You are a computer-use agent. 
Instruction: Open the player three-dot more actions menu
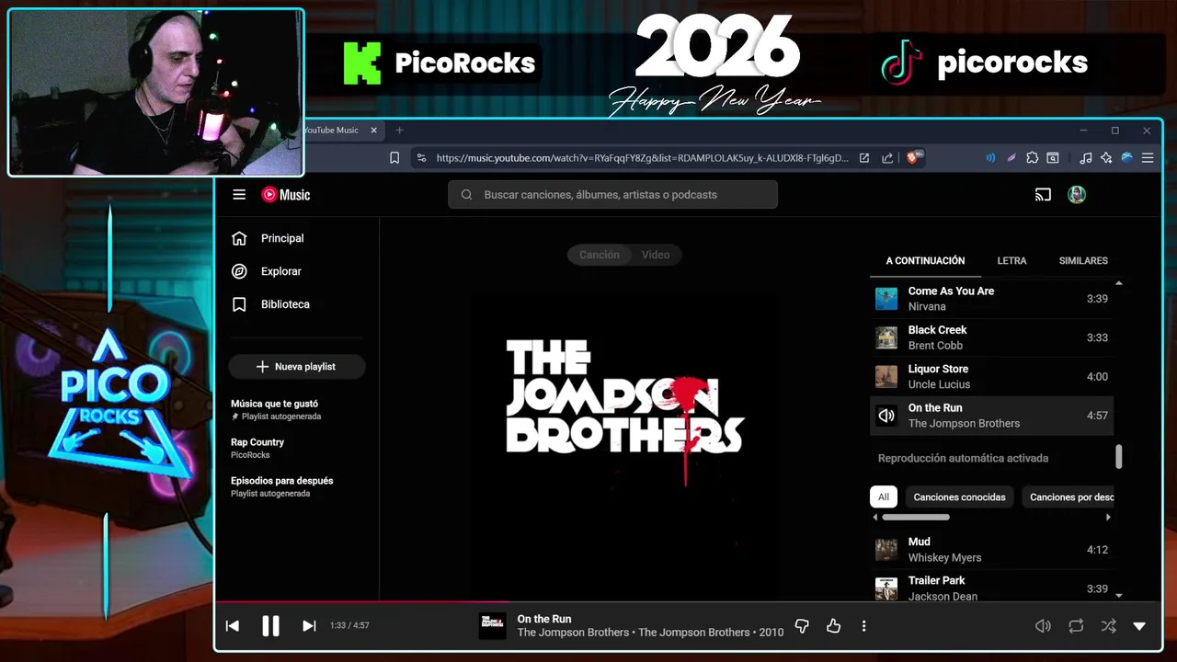863,626
